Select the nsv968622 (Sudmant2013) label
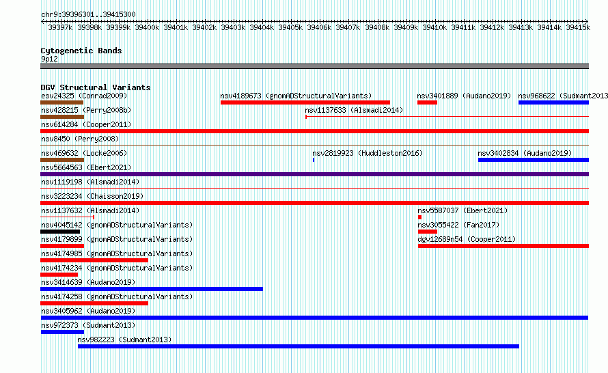 click(x=563, y=96)
